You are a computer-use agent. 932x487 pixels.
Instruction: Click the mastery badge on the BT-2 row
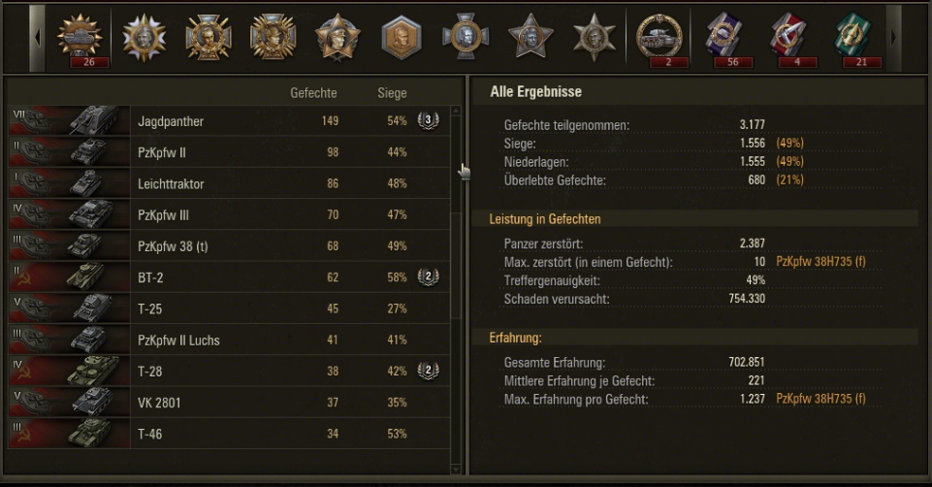(x=428, y=277)
